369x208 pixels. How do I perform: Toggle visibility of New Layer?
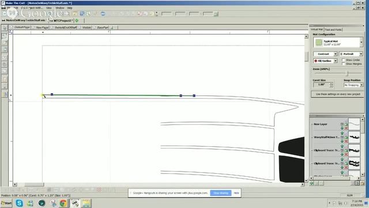click(x=342, y=124)
